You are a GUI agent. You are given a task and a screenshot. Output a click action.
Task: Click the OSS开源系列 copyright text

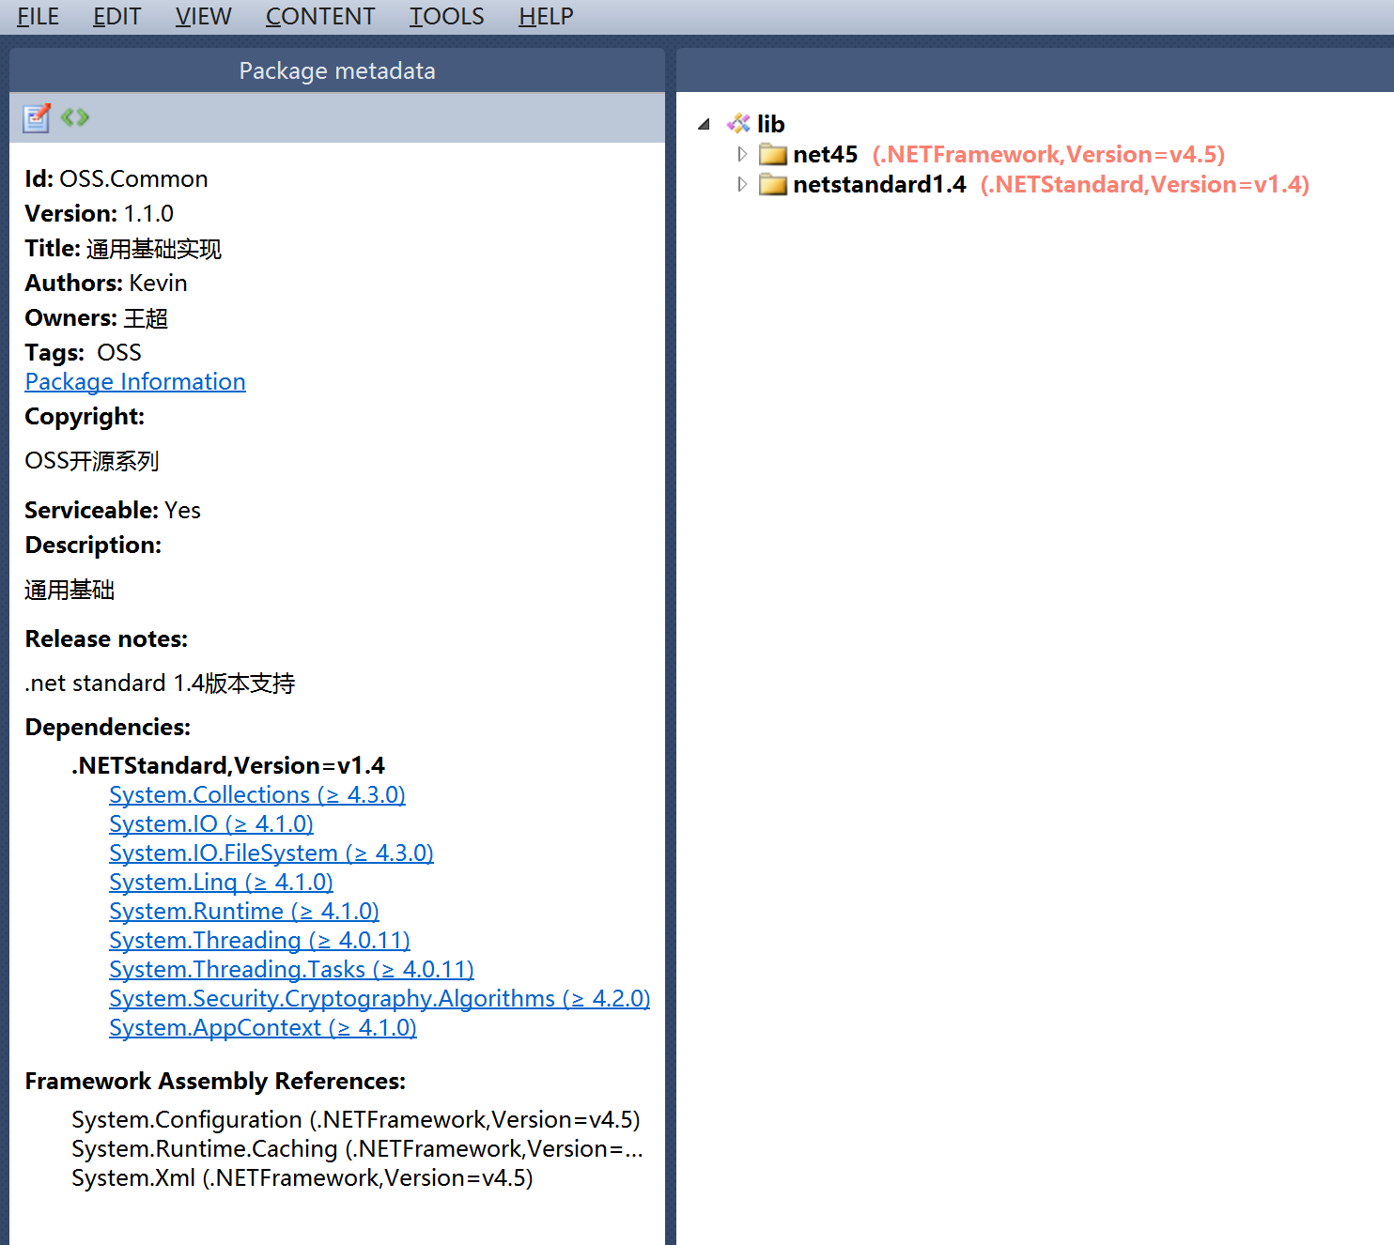(x=92, y=461)
